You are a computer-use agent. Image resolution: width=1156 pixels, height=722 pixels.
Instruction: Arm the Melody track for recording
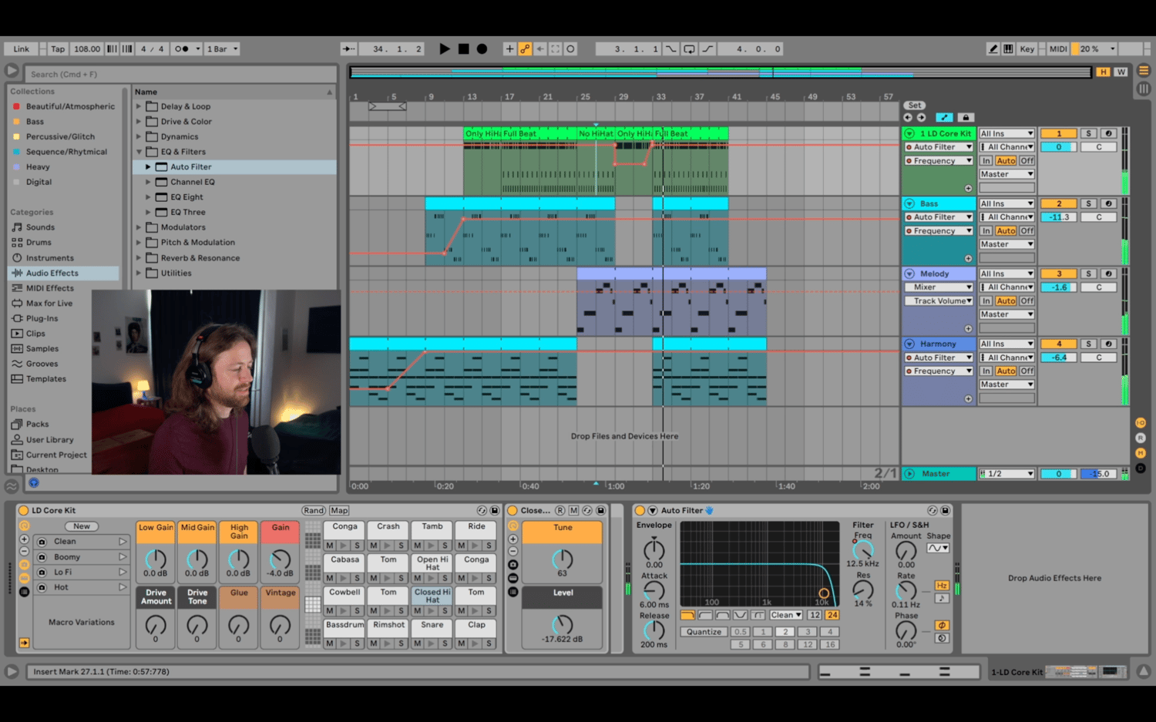[1108, 274]
